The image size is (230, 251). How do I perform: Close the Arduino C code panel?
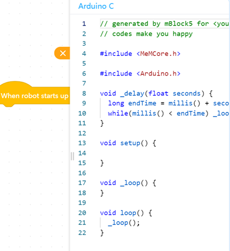(x=62, y=53)
